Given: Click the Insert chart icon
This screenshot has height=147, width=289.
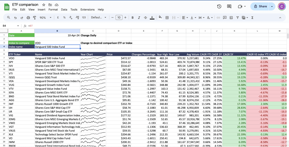Looking at the screenshot, I should pos(231,17).
